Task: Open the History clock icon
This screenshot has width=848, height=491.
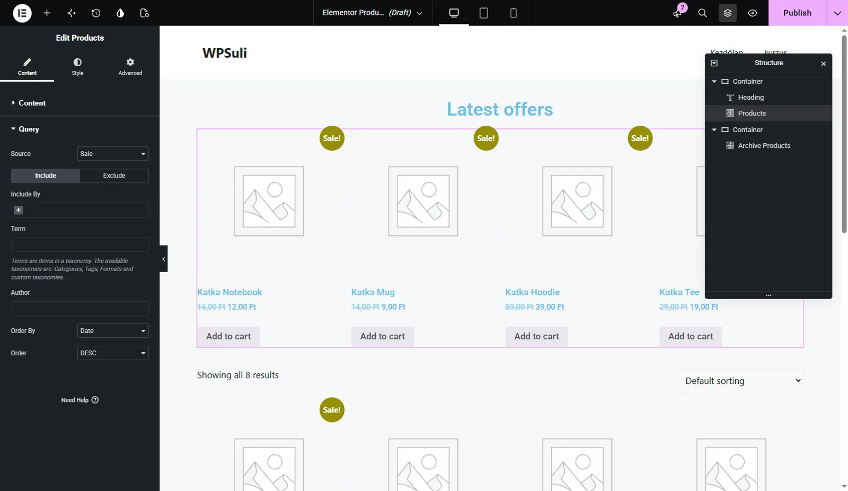Action: [96, 13]
